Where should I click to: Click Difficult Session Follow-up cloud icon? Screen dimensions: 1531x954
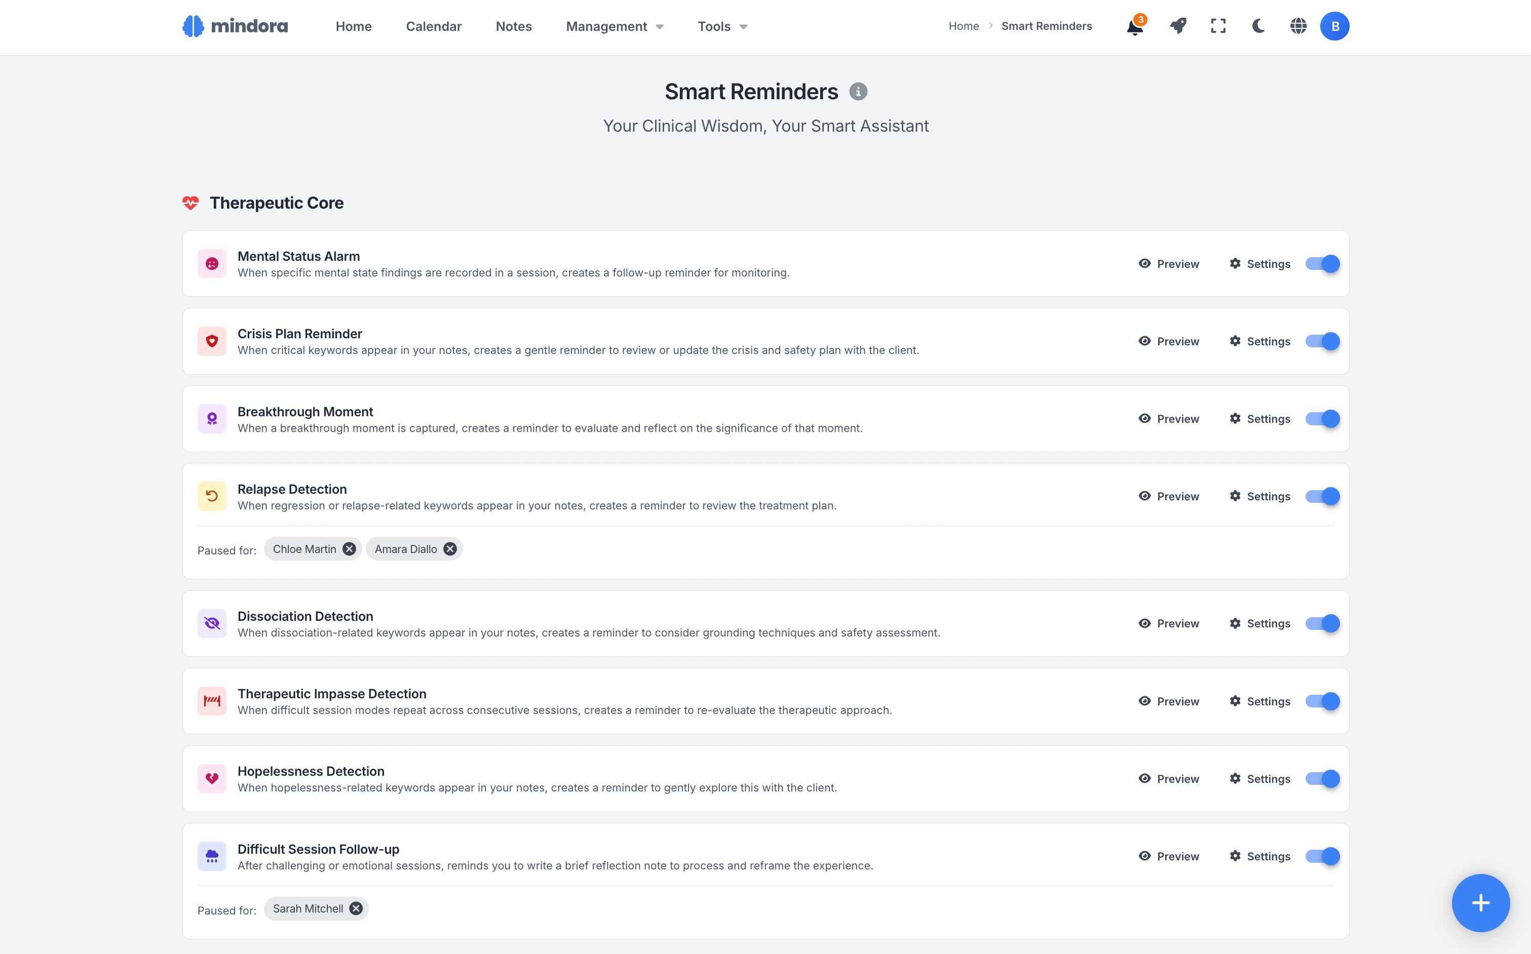point(212,856)
